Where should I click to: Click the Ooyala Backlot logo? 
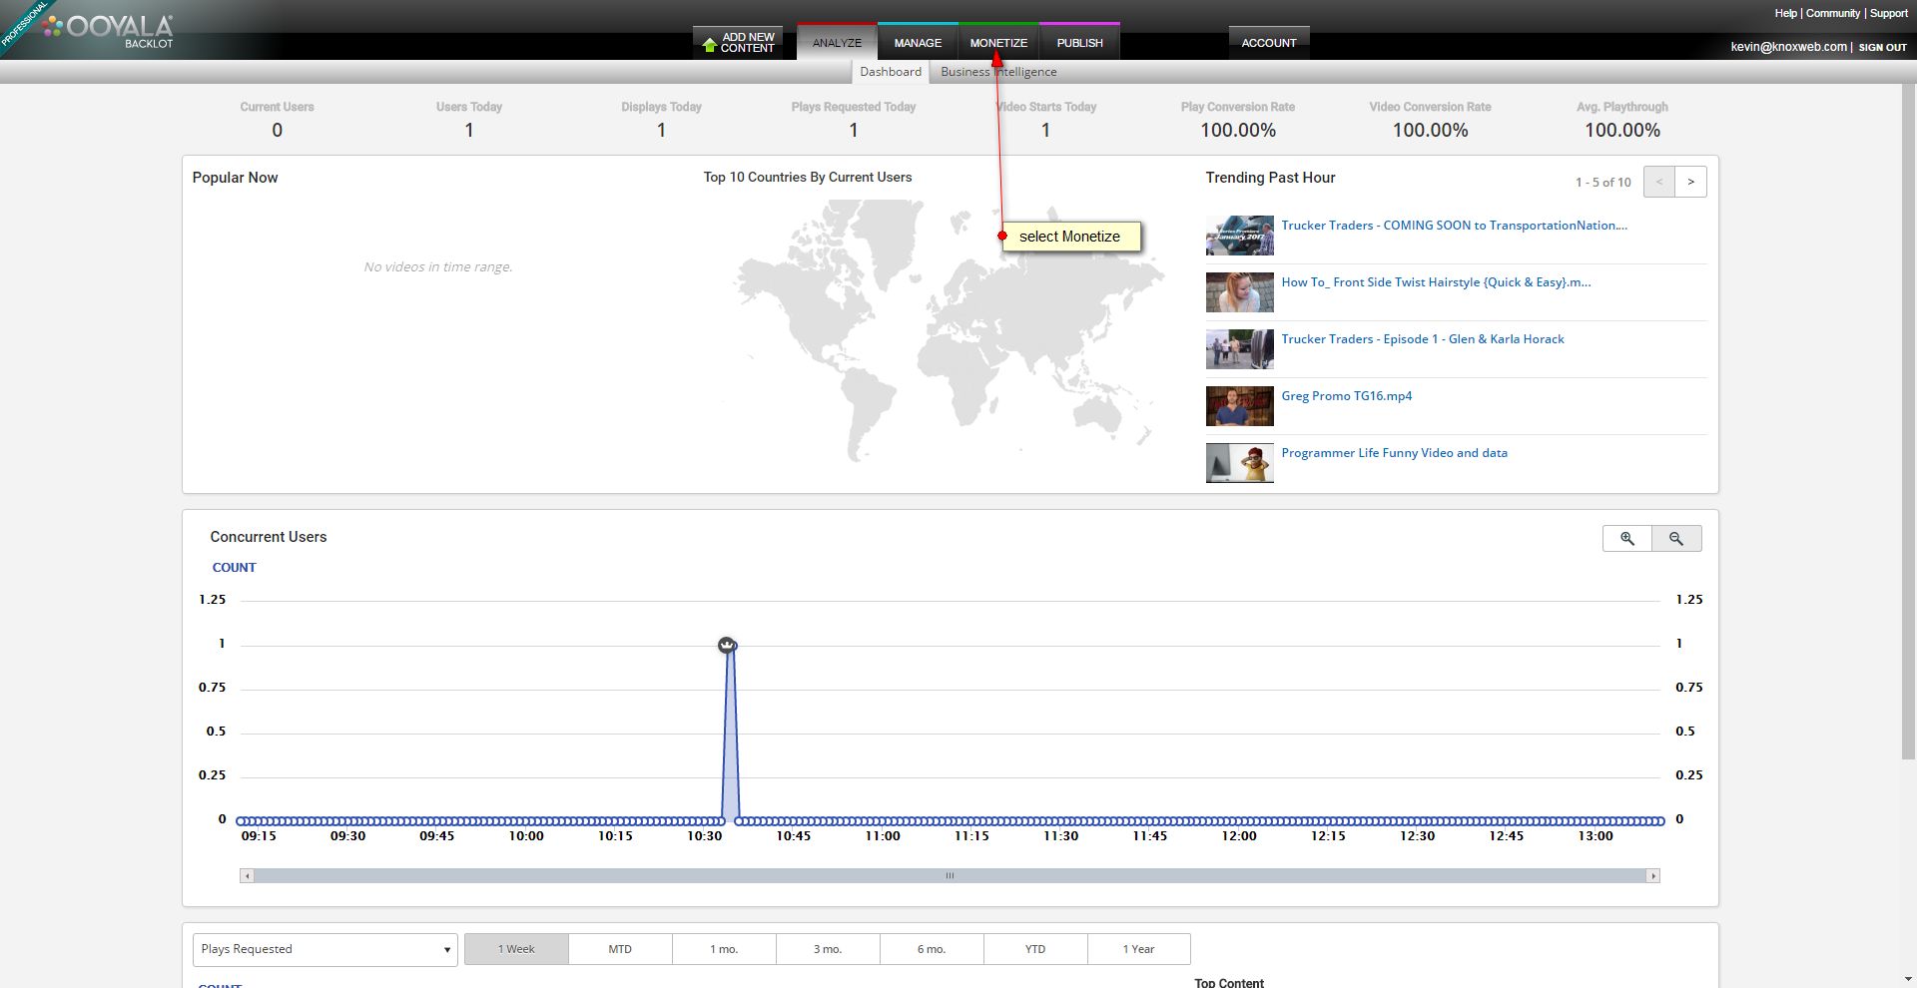tap(108, 30)
